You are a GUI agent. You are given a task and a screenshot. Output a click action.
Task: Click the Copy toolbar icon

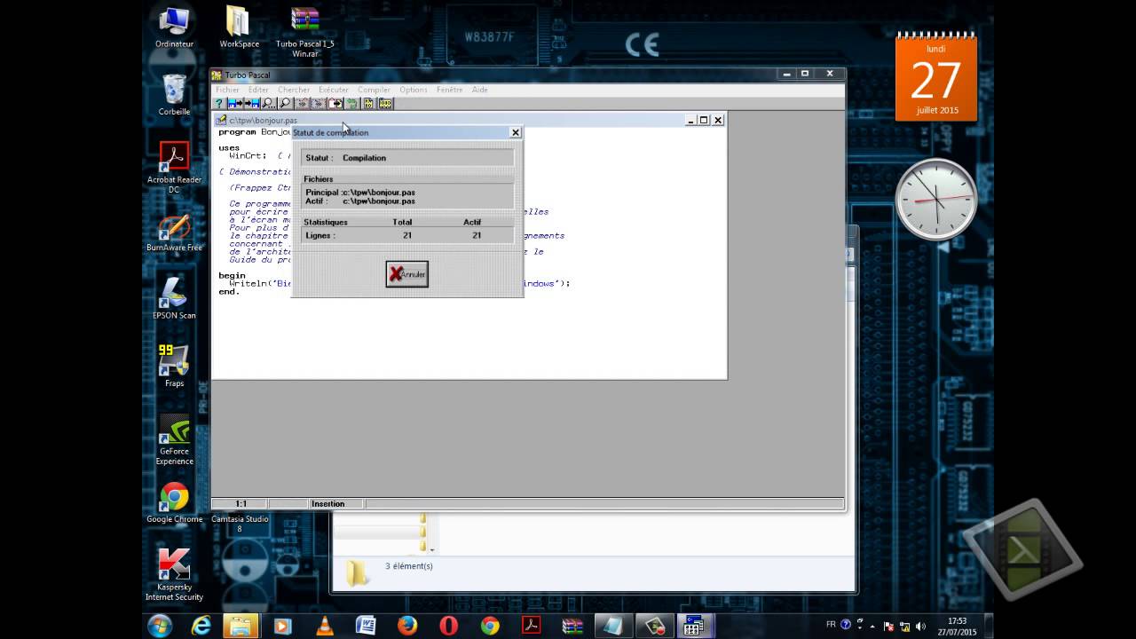pyautogui.click(x=319, y=103)
